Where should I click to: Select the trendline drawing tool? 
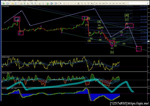tap(75, 3)
